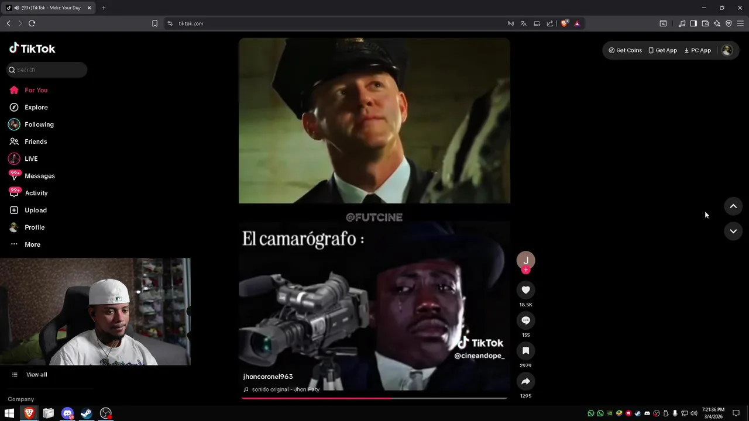The width and height of the screenshot is (749, 421).
Task: Click the video player area
Action: coord(374,214)
